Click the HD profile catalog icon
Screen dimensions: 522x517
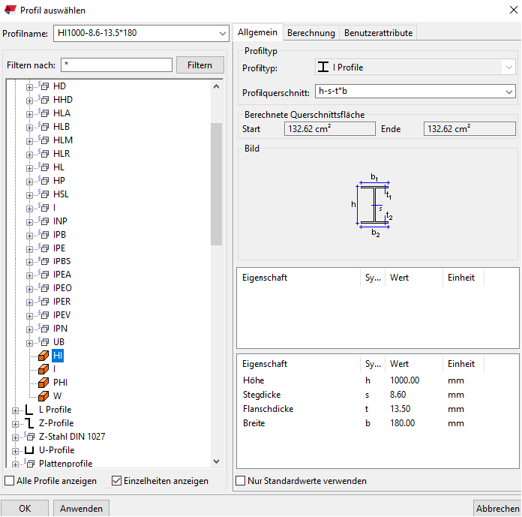pos(43,86)
